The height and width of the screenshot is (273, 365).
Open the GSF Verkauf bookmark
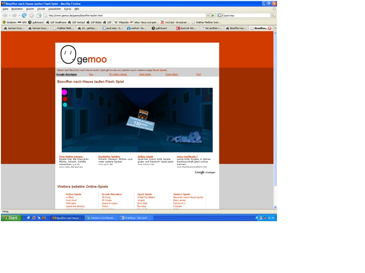click(x=76, y=22)
